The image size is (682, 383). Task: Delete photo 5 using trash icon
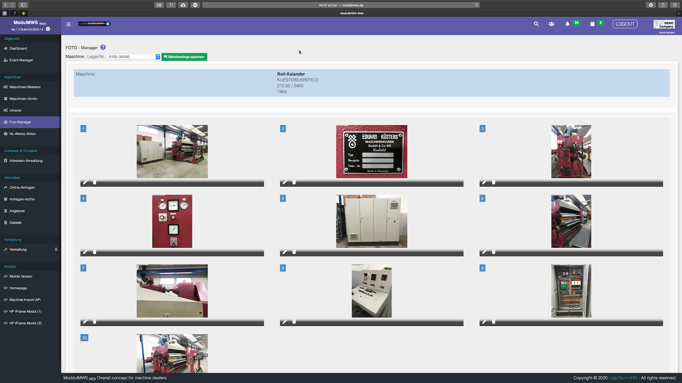[294, 252]
